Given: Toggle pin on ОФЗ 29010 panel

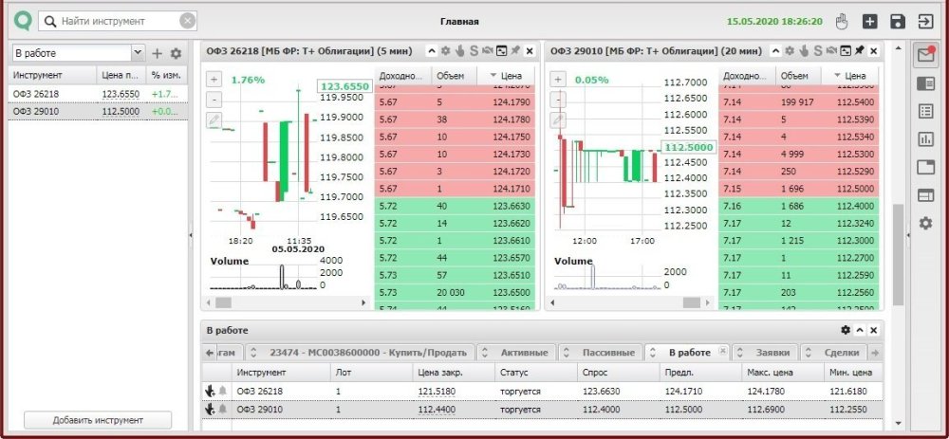Looking at the screenshot, I should pos(859,51).
